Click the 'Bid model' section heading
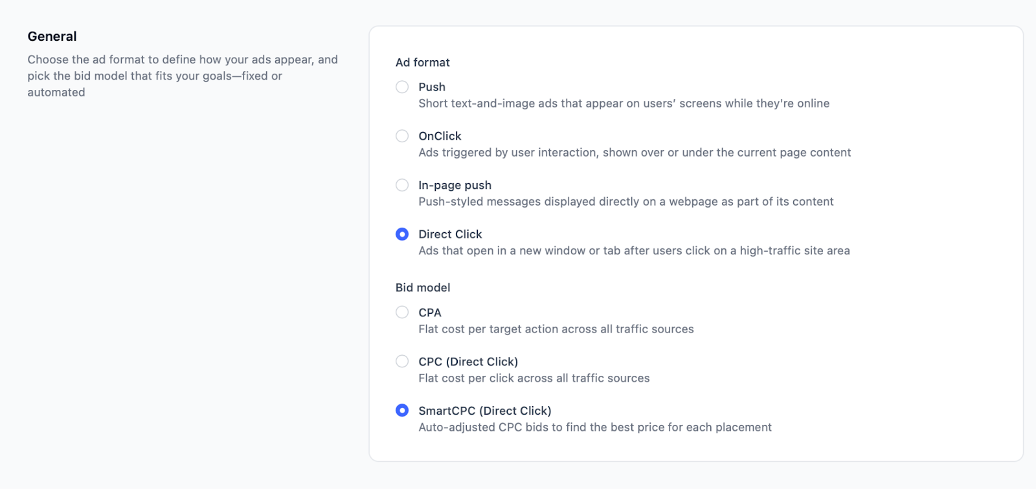The image size is (1036, 489). coord(422,287)
